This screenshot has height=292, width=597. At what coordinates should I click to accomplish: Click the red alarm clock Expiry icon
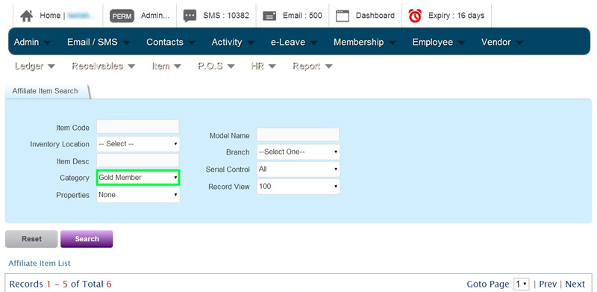pyautogui.click(x=415, y=16)
